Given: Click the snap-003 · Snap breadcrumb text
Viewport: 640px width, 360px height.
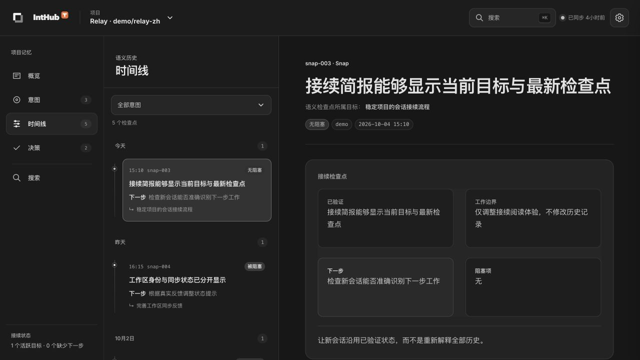Looking at the screenshot, I should coord(327,63).
